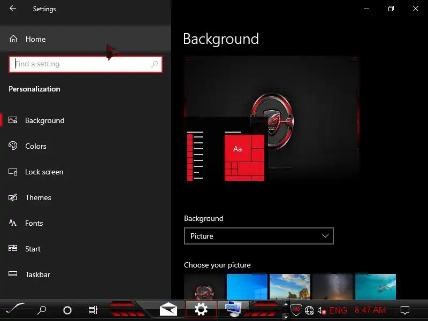This screenshot has width=428, height=321.
Task: Click the house icon next to Home
Action: coord(13,39)
